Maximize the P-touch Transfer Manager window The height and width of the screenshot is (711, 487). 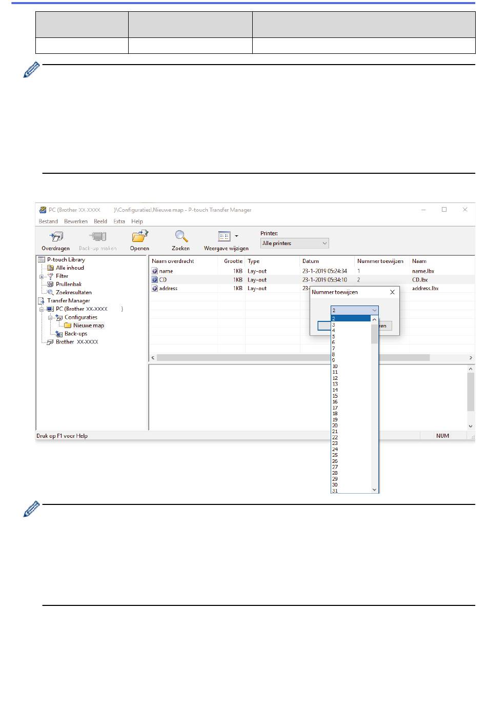[444, 210]
